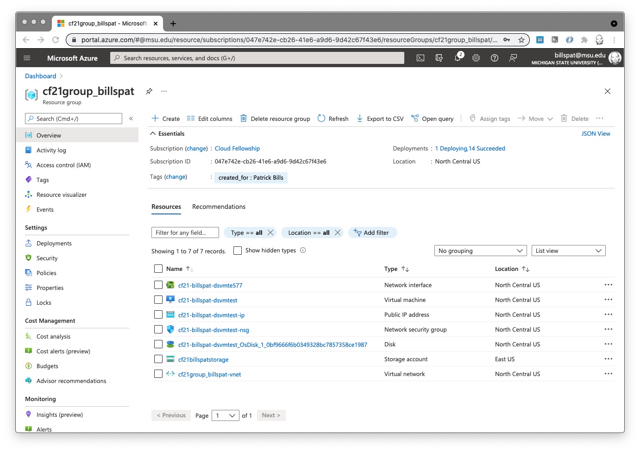
Task: Open Azure Cloud Shell icon
Action: click(420, 58)
